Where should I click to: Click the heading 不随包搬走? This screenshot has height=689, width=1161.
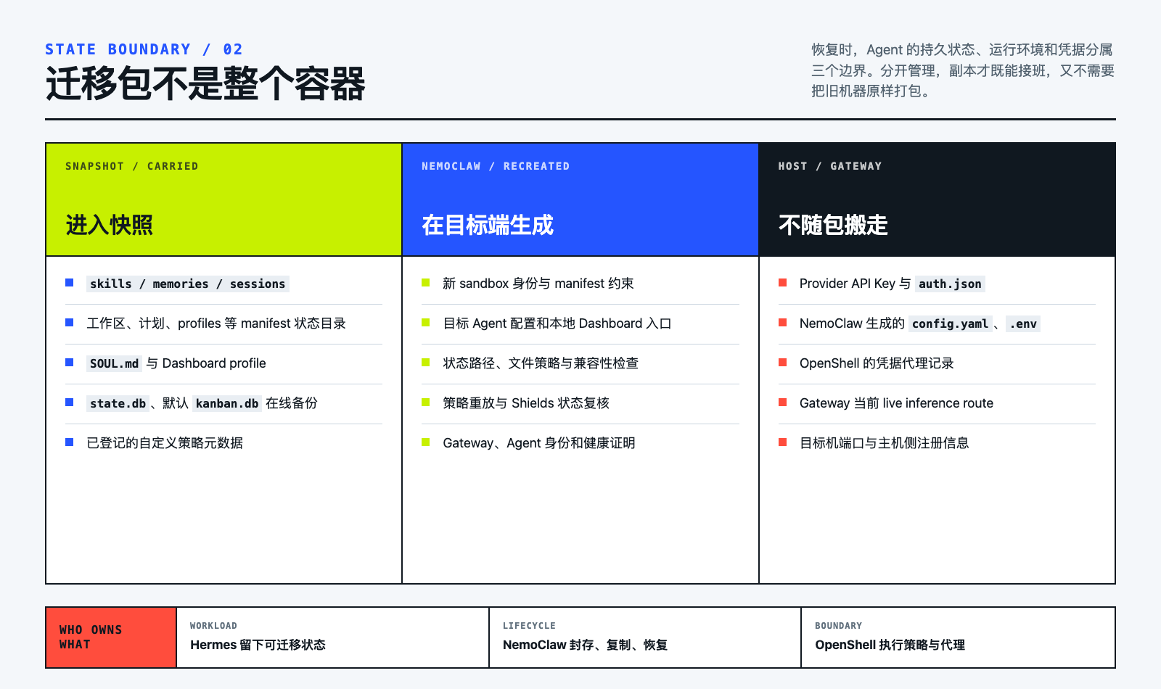click(x=833, y=225)
